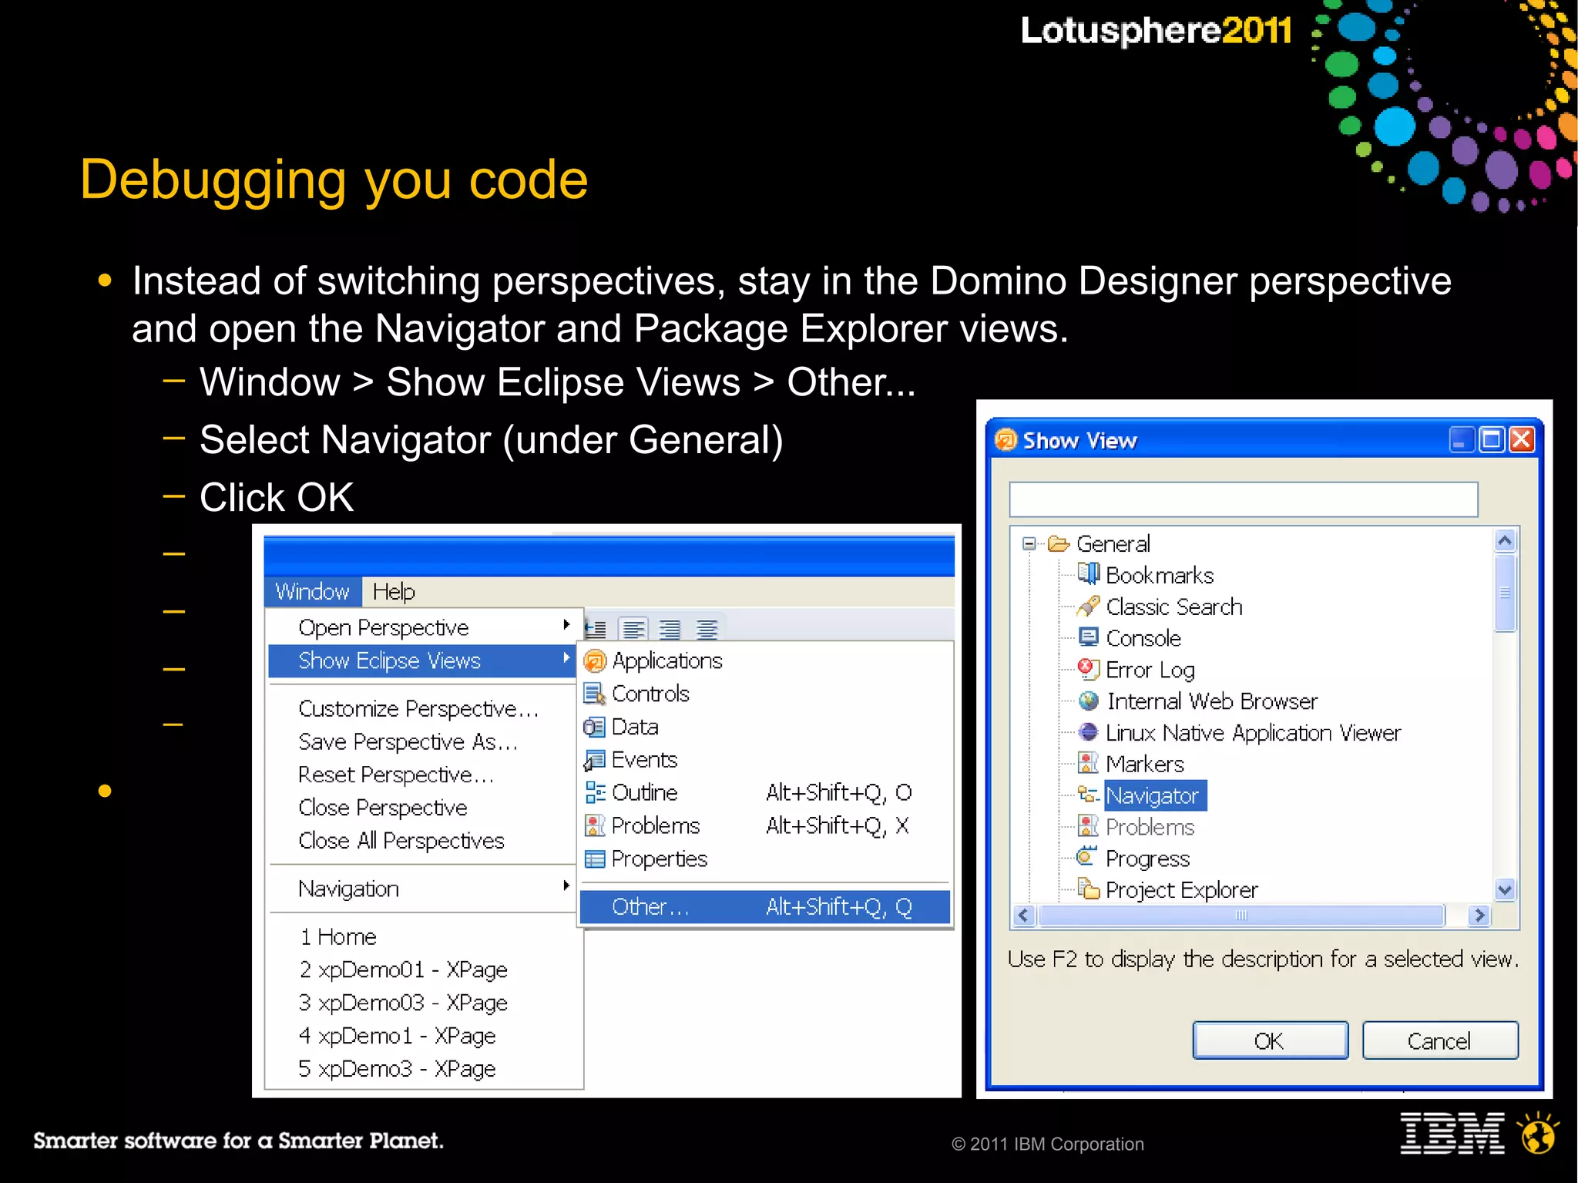Click the Show View filter text field
Viewport: 1578px width, 1183px height.
pyautogui.click(x=1244, y=499)
